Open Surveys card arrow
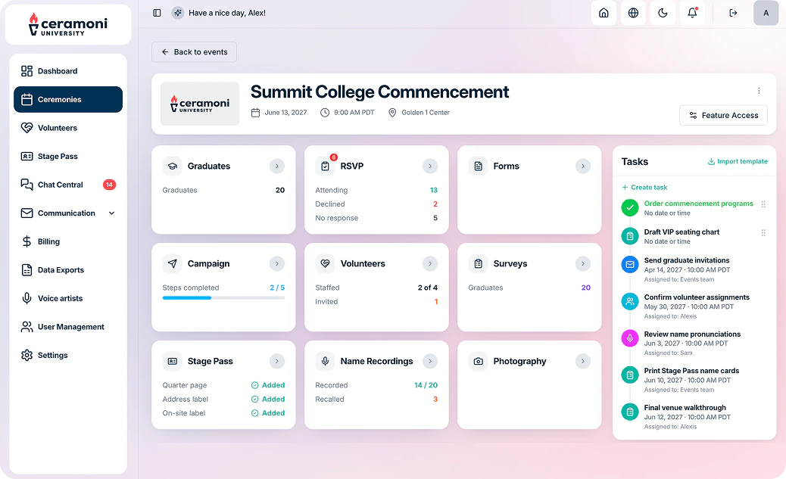The width and height of the screenshot is (786, 479). coord(582,263)
